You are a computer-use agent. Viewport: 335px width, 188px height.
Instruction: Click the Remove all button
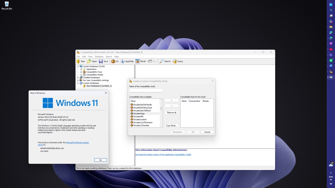tap(171, 113)
